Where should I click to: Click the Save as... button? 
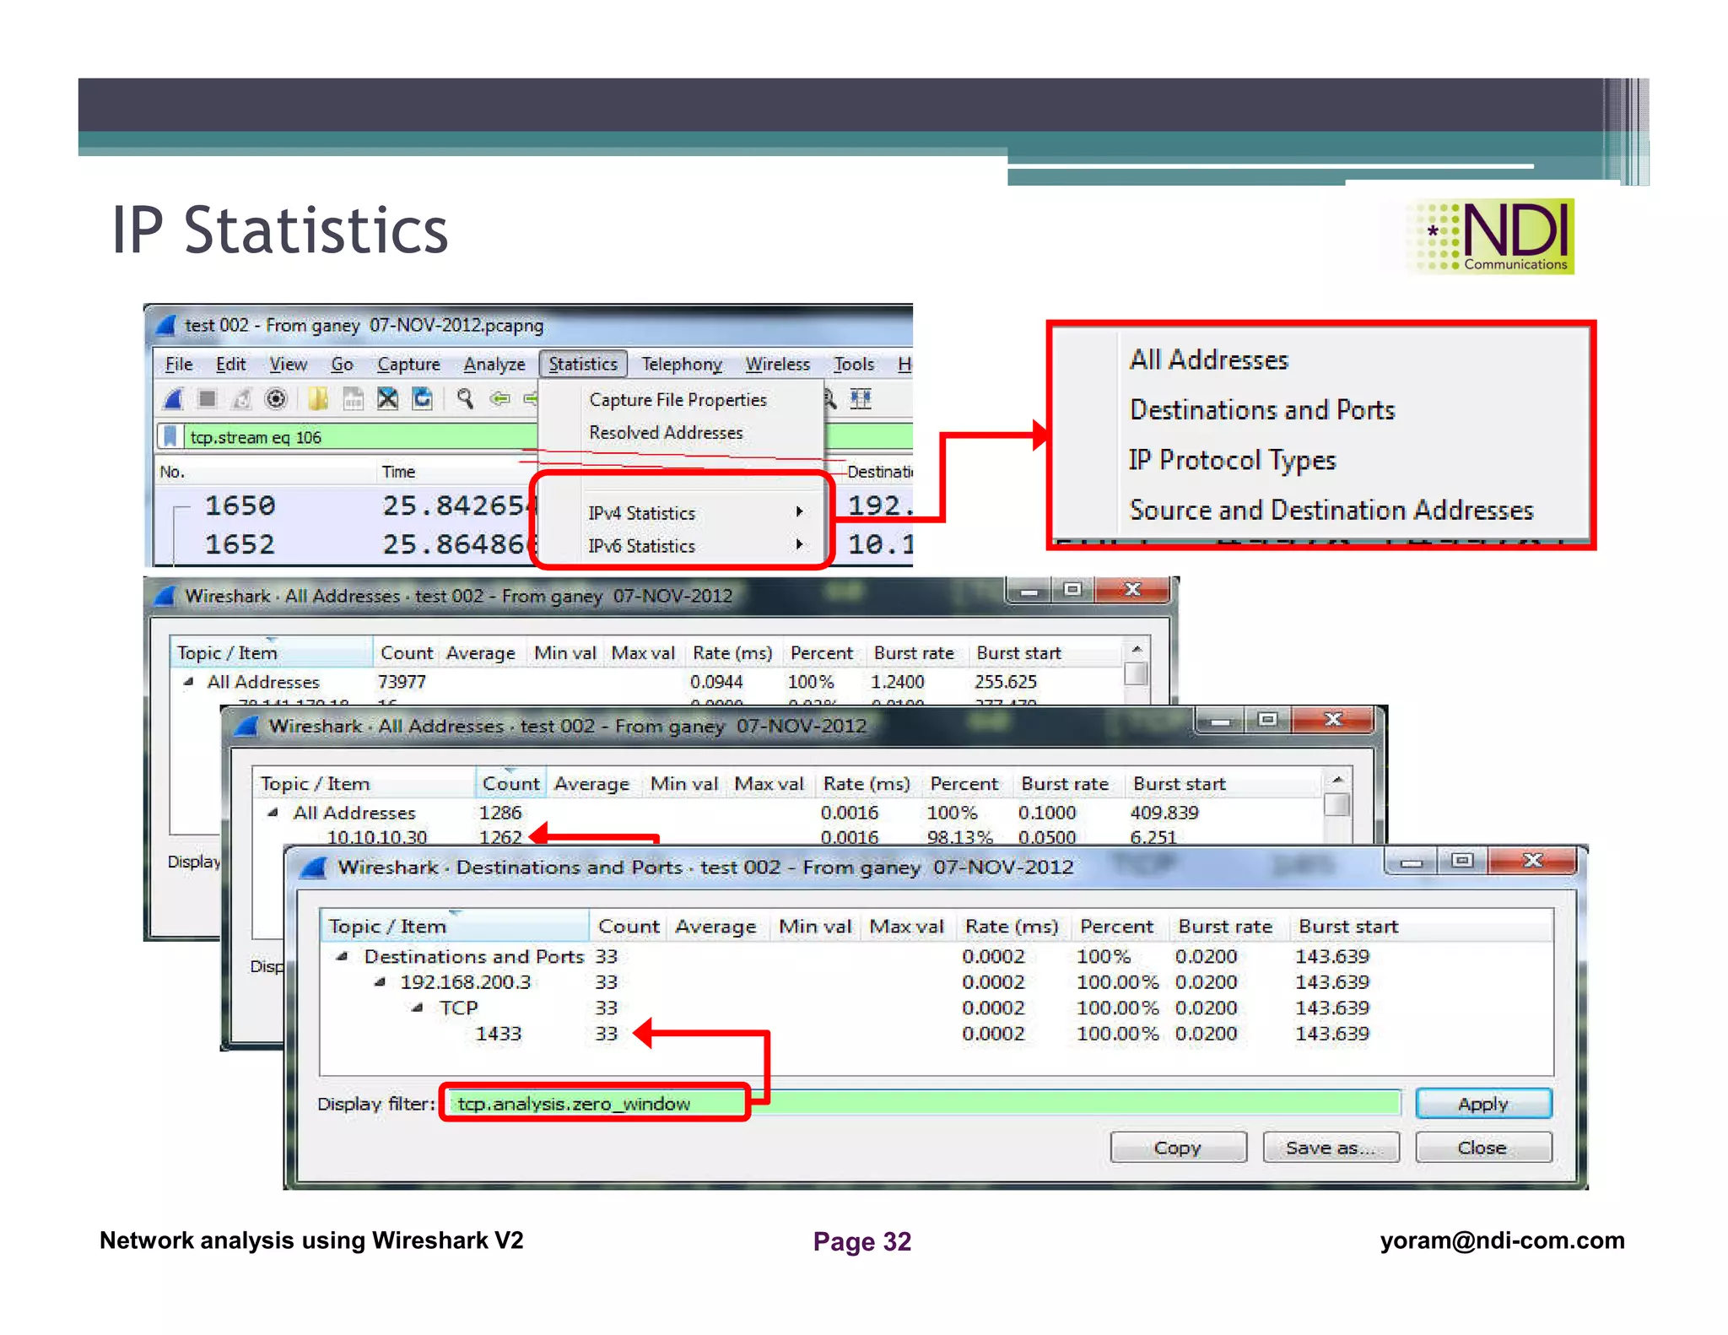click(x=1331, y=1148)
